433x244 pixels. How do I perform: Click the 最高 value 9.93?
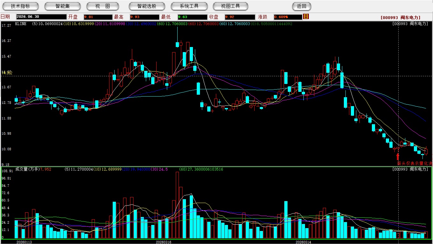coord(144,17)
